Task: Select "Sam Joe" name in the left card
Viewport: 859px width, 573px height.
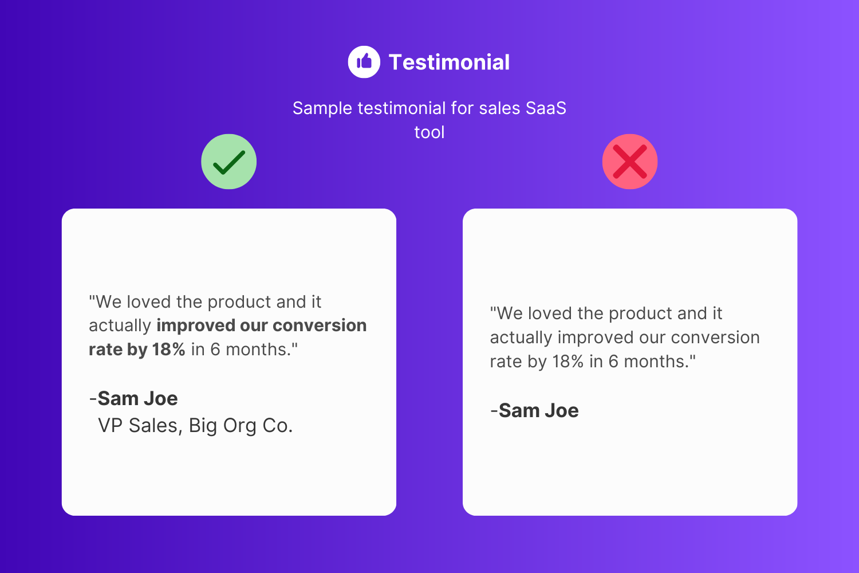Action: click(x=137, y=398)
